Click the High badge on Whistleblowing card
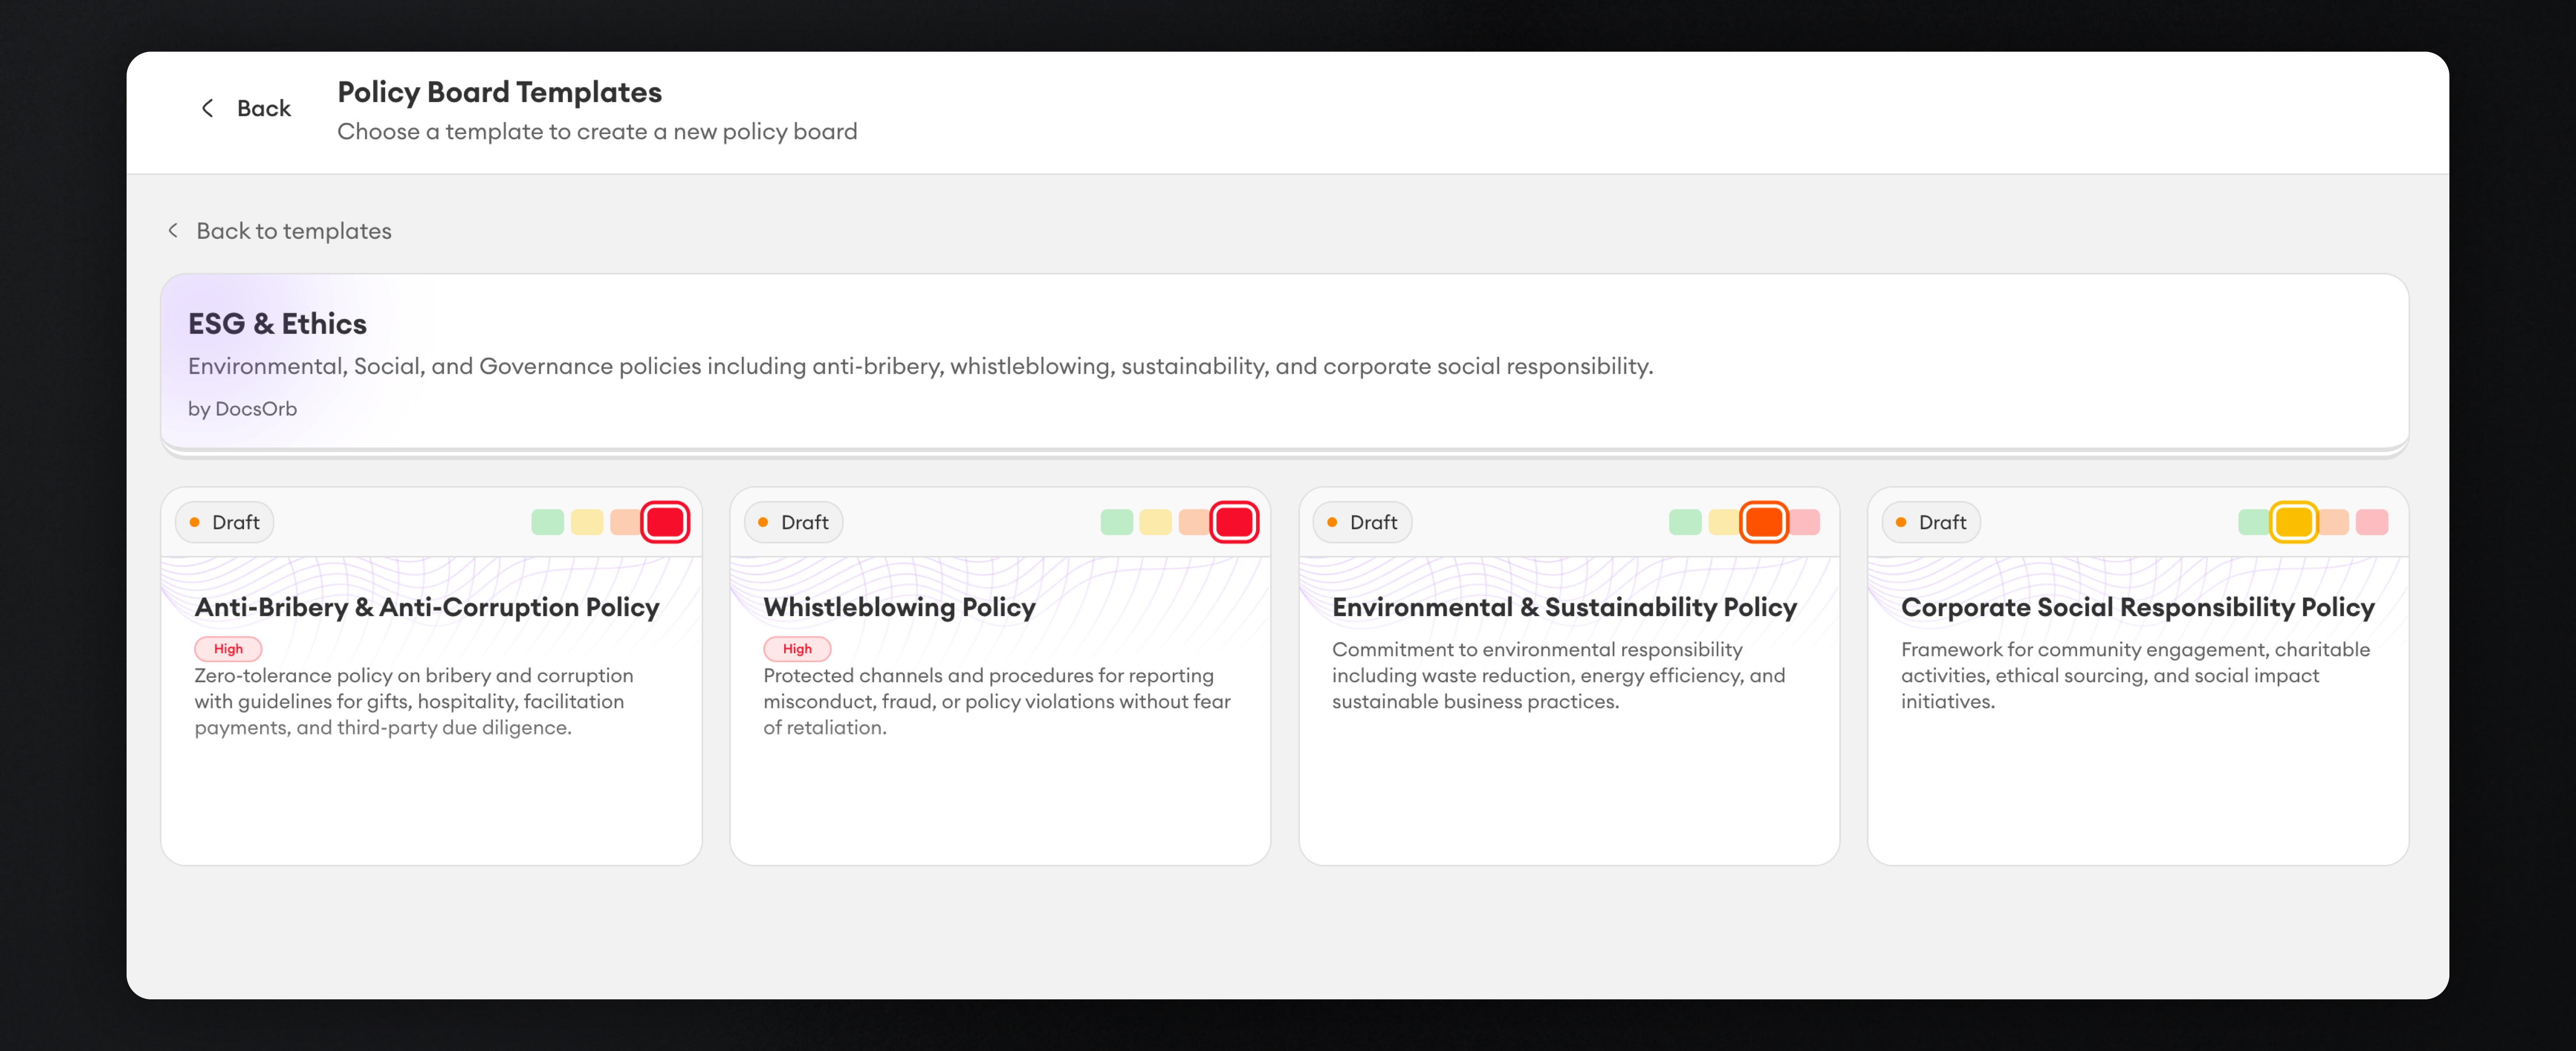Viewport: 2576px width, 1051px height. [x=797, y=649]
